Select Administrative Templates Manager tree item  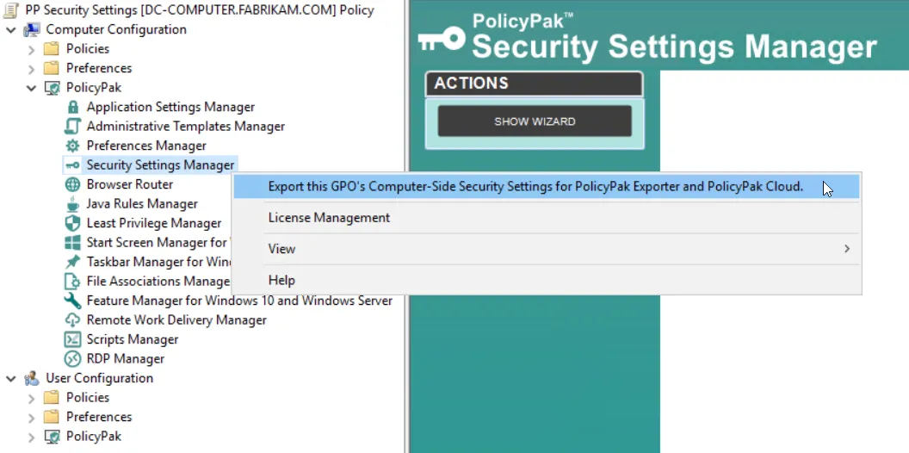point(186,127)
